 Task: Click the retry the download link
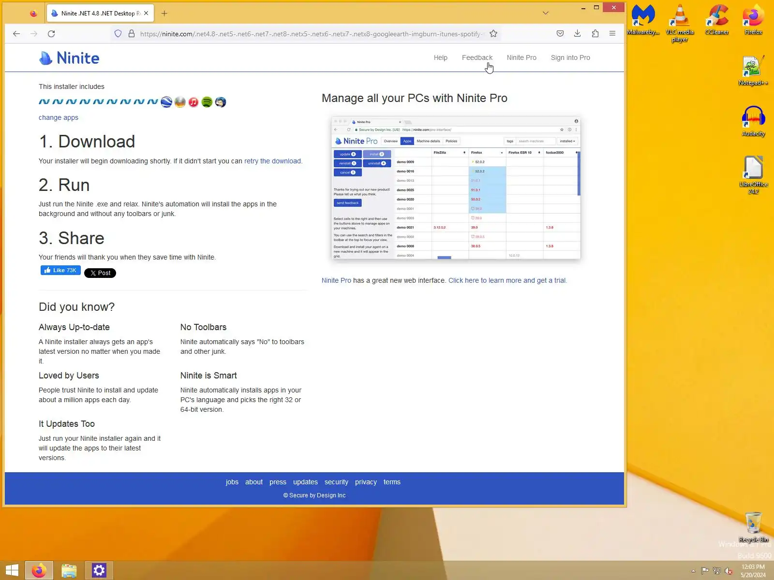pos(272,161)
